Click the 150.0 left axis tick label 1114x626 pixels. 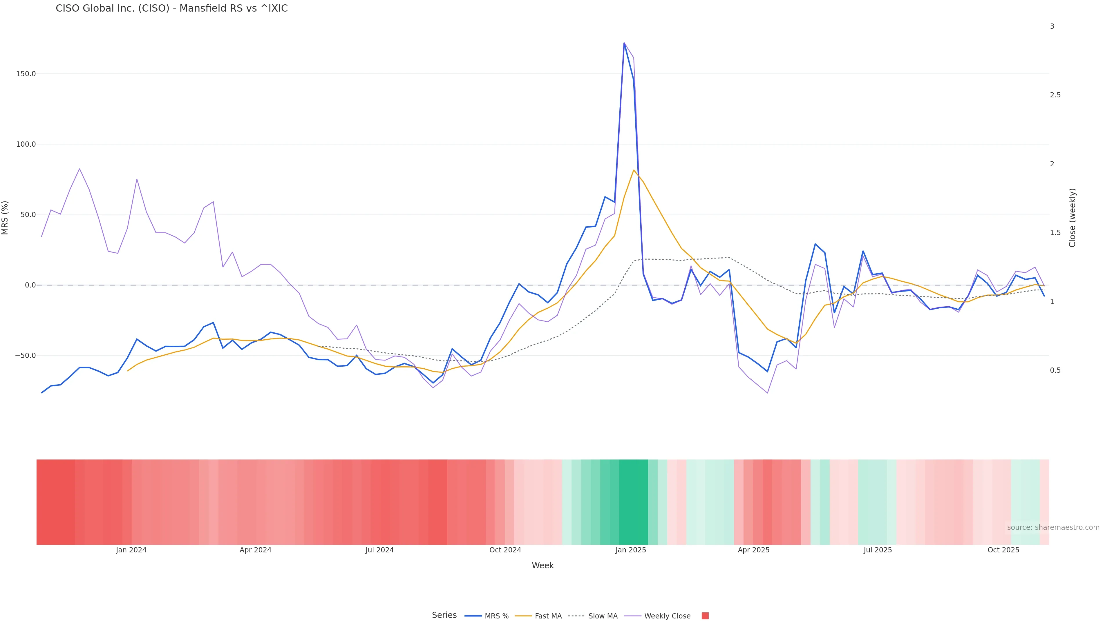click(26, 74)
